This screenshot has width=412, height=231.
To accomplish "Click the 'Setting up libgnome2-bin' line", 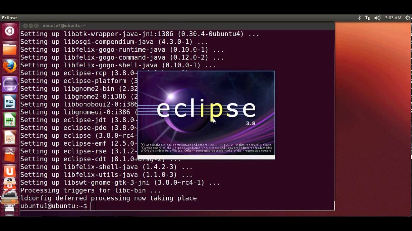I will coord(79,89).
